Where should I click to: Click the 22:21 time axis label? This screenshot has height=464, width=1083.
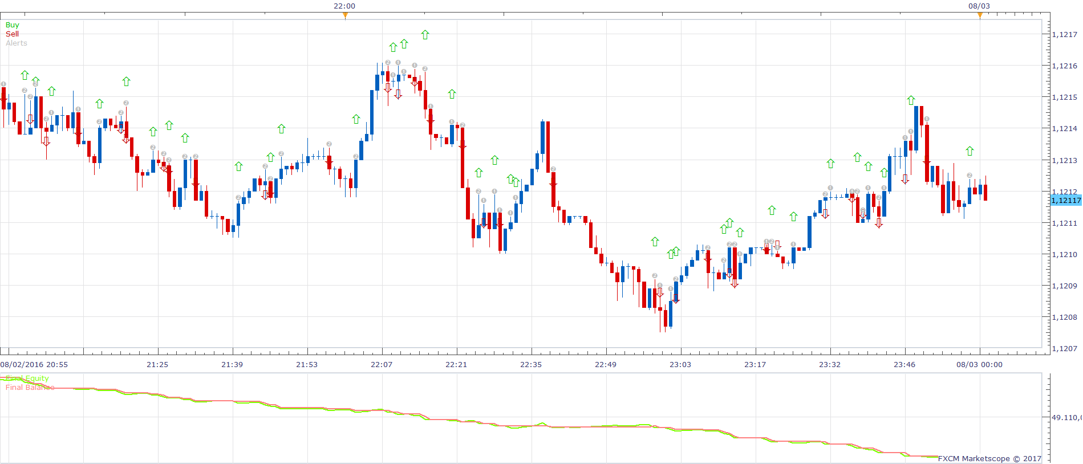456,365
